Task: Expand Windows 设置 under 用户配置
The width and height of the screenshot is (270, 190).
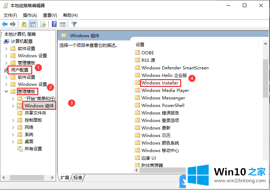Action: [6, 84]
